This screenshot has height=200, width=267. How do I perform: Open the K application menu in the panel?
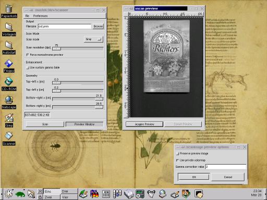[x=8, y=194]
